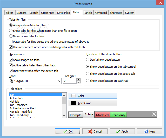Open the Open Files tab
Screen dimensions: 166x138
[x=48, y=13]
